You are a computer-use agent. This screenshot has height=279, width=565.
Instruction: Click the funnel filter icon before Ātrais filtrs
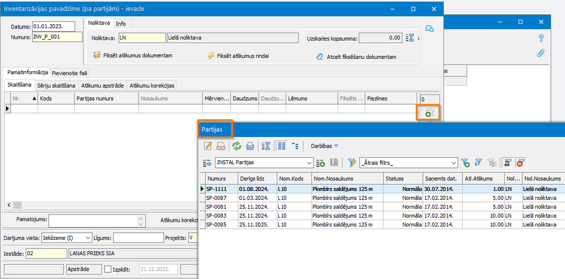point(352,163)
